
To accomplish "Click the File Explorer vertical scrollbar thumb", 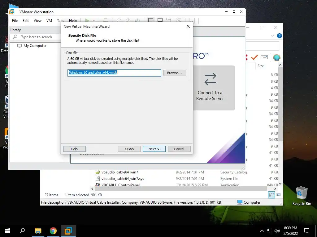I will point(280,104).
